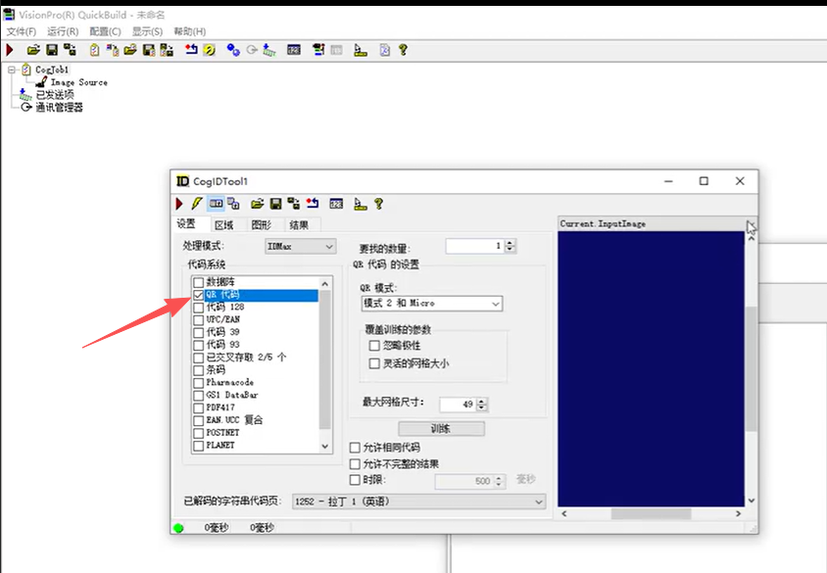Select the 通讯管理器 tree entry
Image resolution: width=827 pixels, height=573 pixels.
pos(59,108)
